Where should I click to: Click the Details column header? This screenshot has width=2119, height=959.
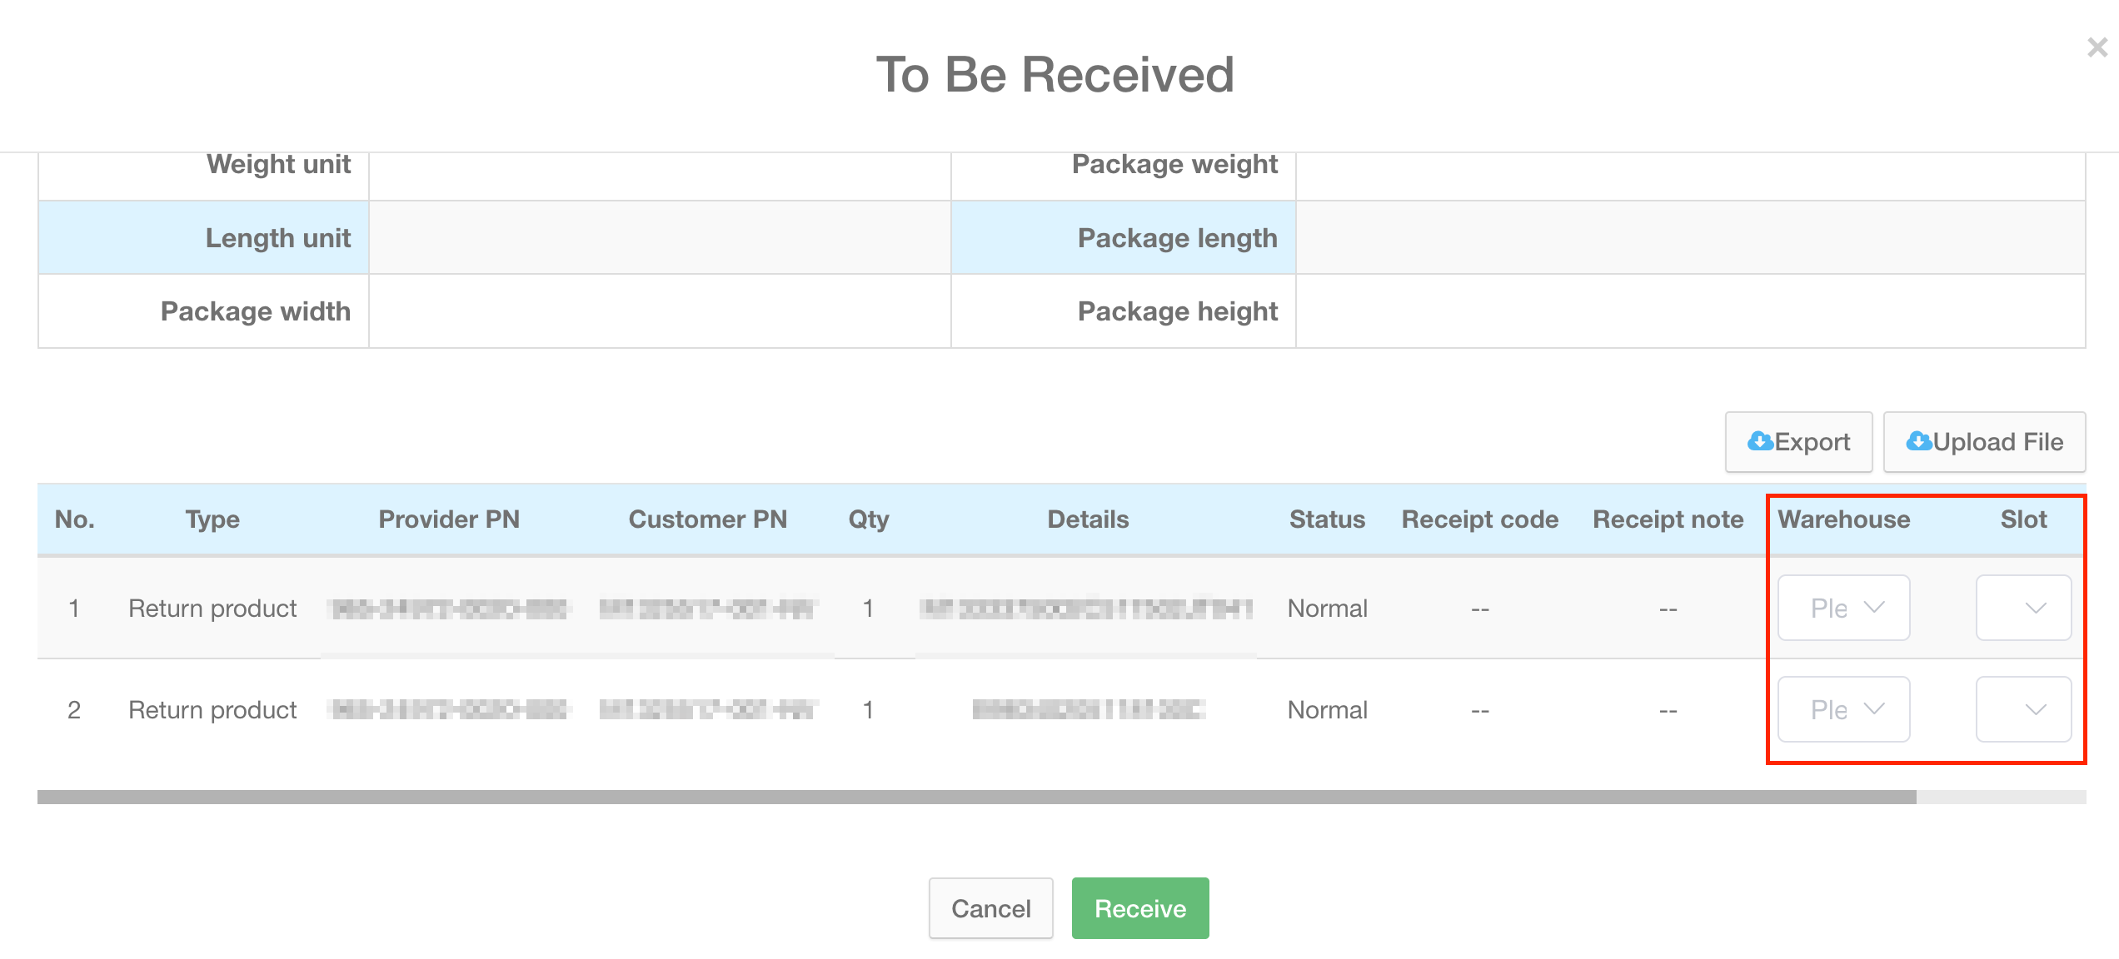1087,519
